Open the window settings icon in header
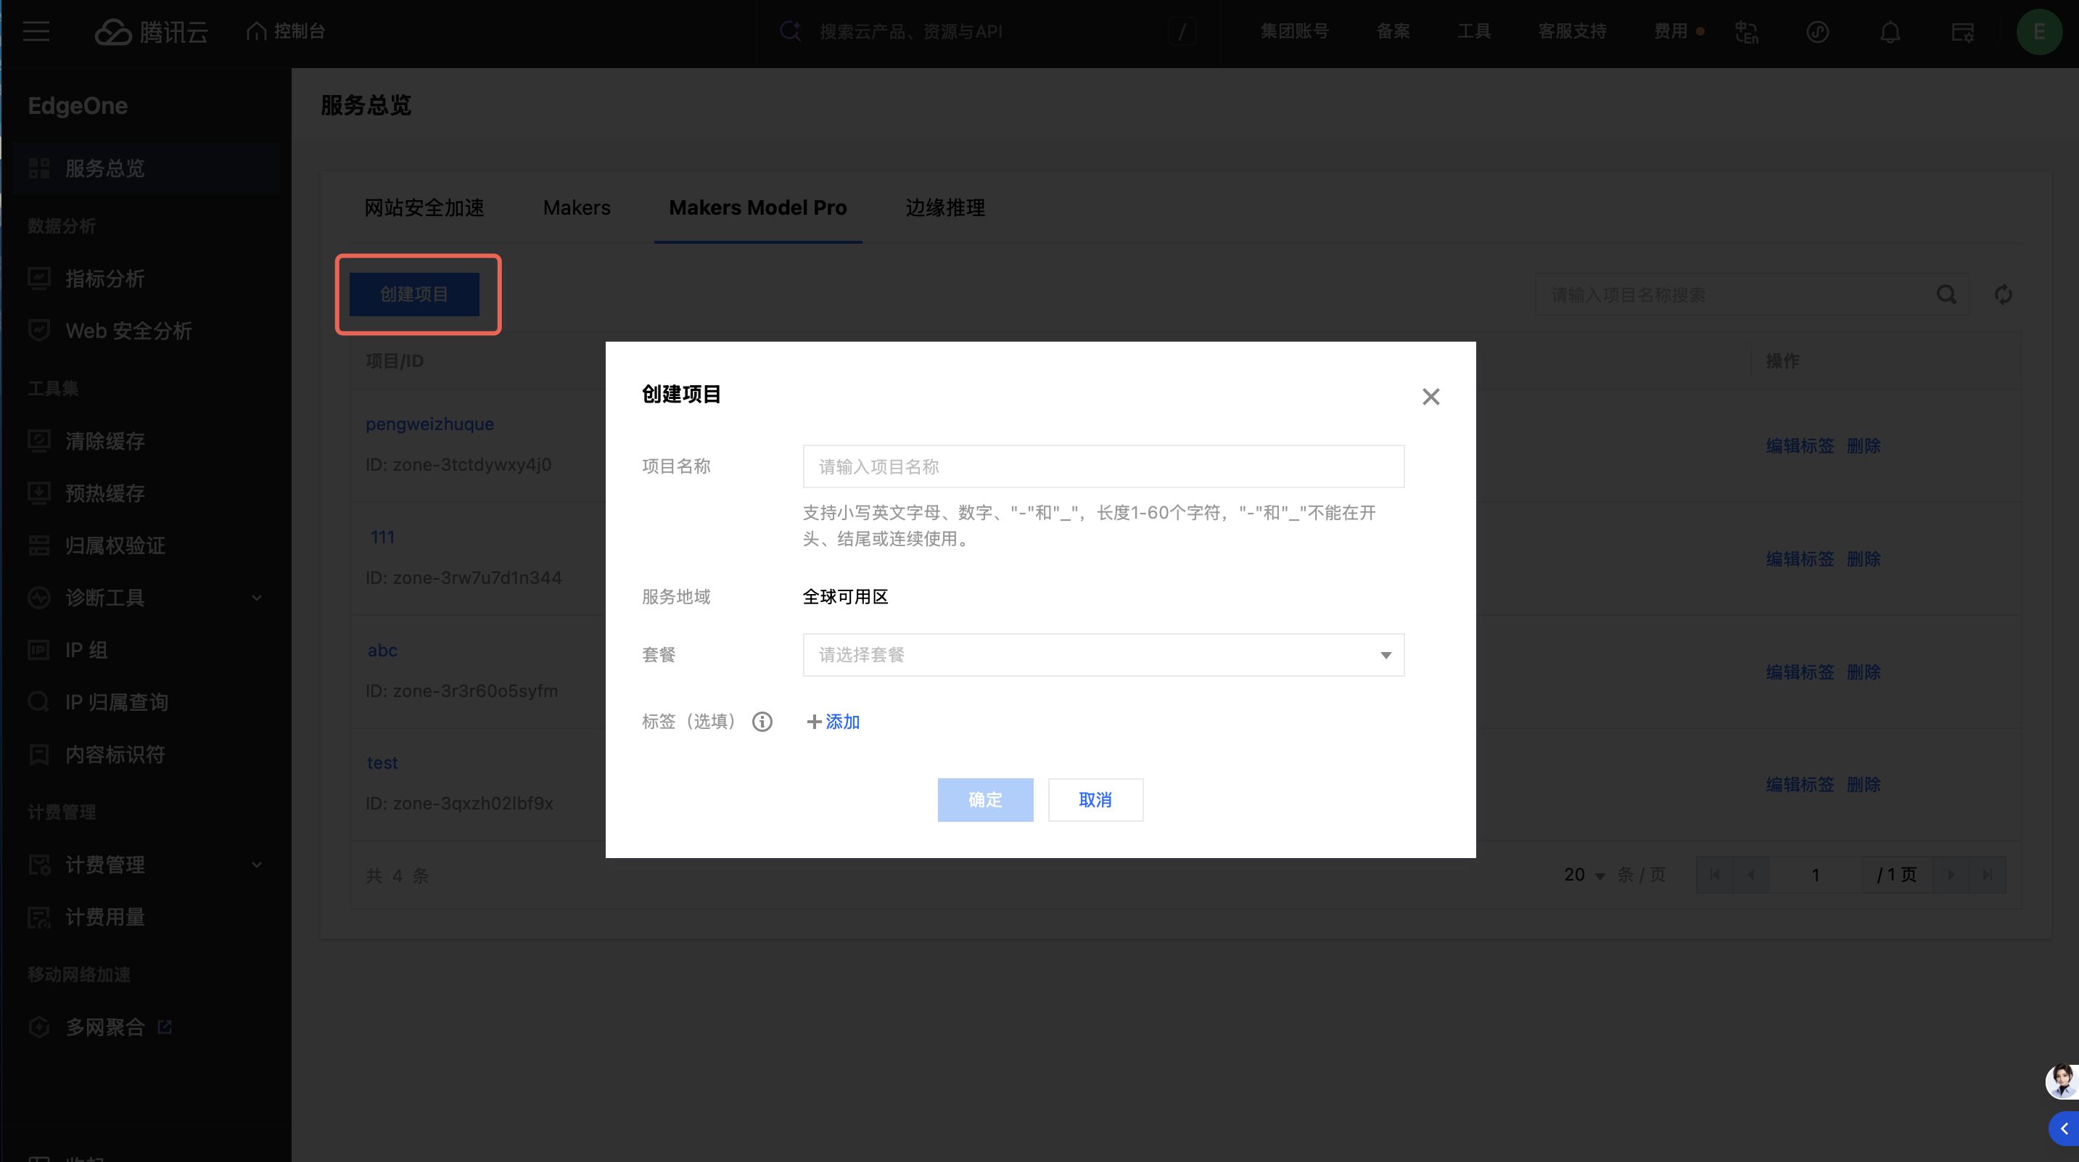Image resolution: width=2079 pixels, height=1162 pixels. tap(1963, 31)
